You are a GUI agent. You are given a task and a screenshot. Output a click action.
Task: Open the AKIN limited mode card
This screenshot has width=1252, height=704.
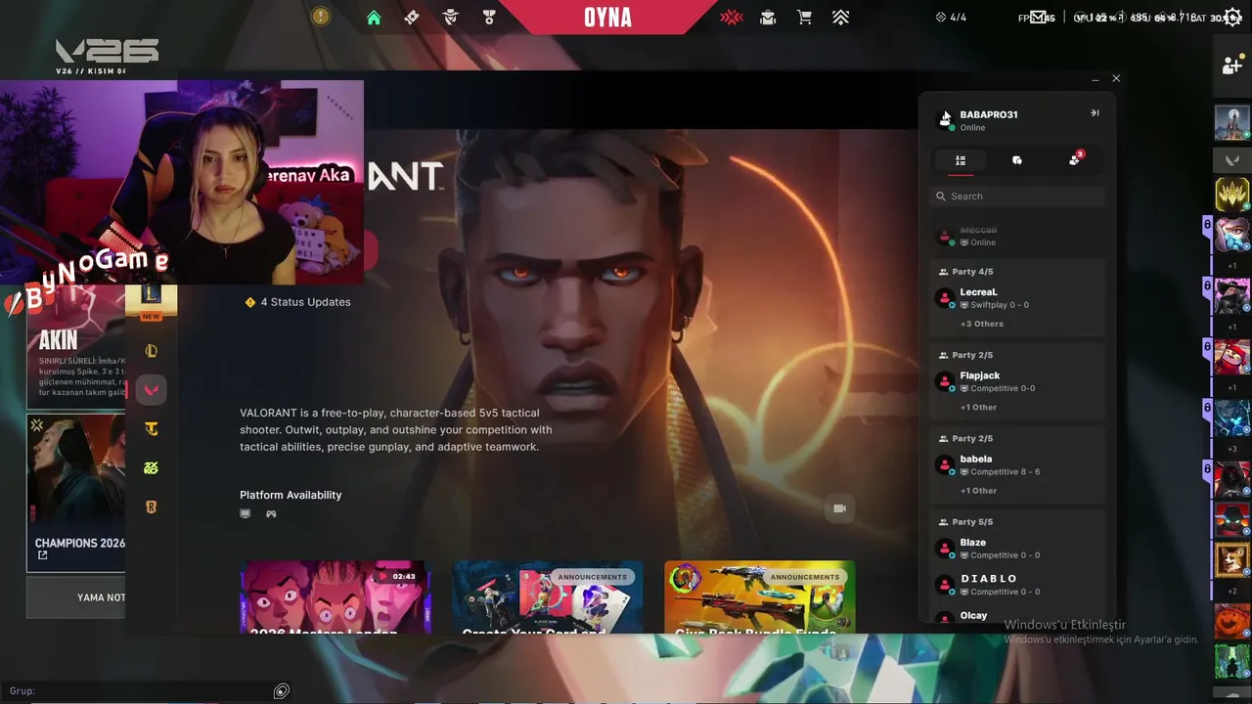[x=75, y=346]
